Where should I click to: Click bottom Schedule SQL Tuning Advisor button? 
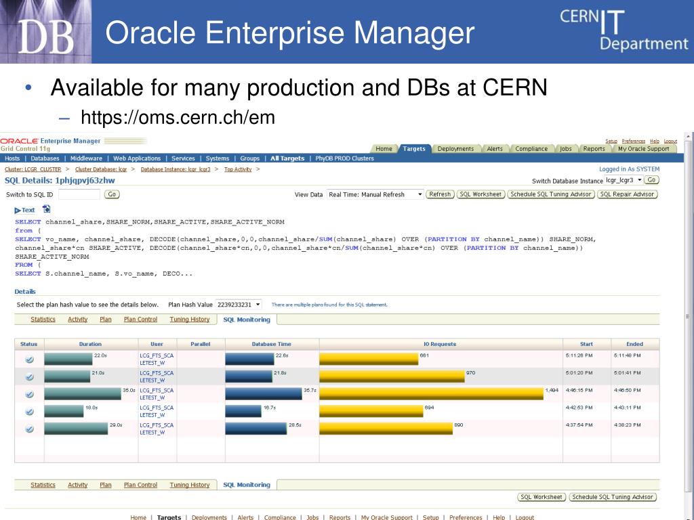[613, 497]
